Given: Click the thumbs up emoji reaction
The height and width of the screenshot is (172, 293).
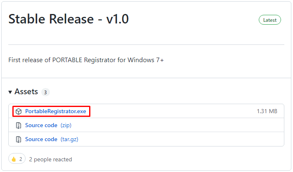Looking at the screenshot, I should pyautogui.click(x=14, y=159).
